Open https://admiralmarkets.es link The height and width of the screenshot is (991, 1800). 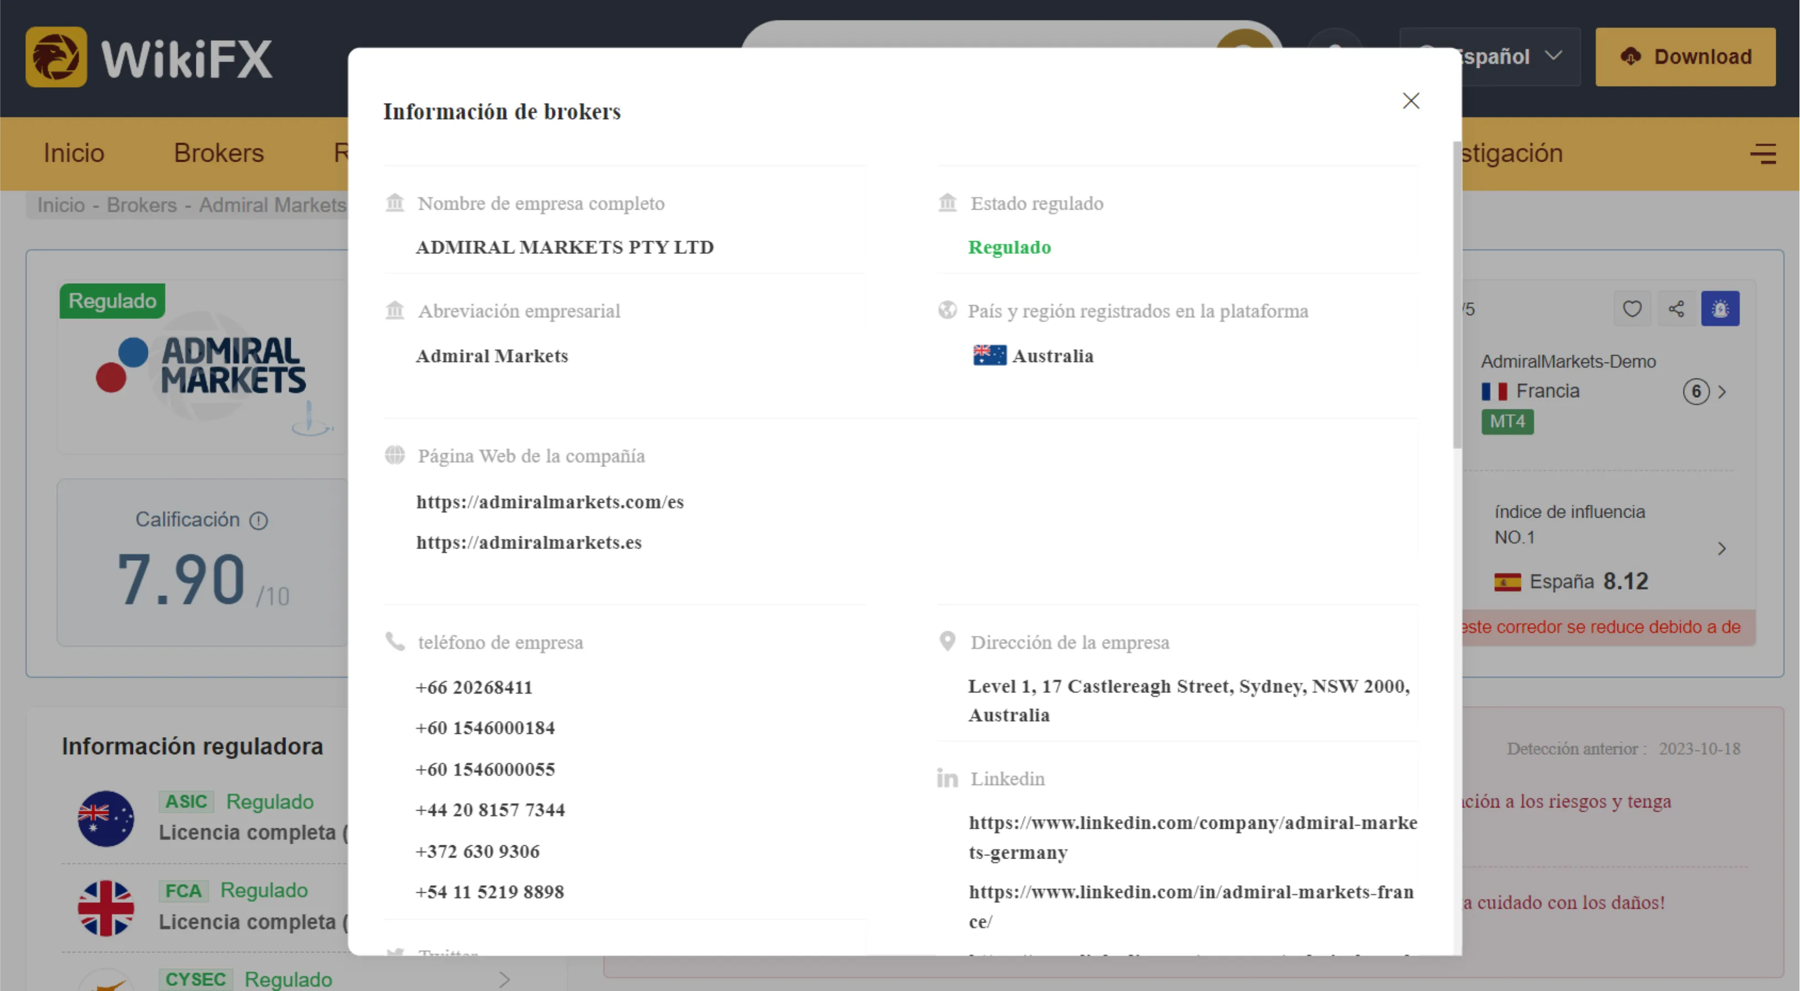pyautogui.click(x=529, y=542)
